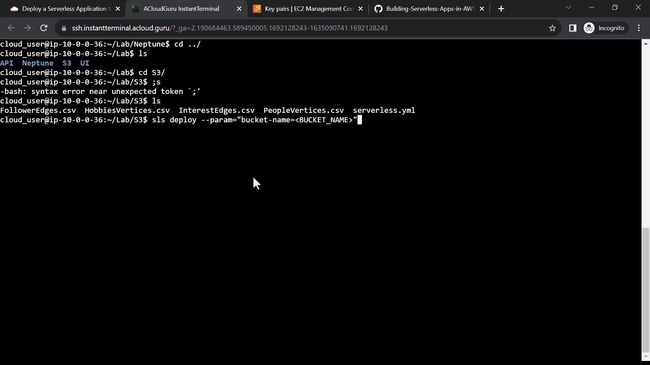The image size is (650, 365).
Task: Click the terminal scrollbar thumb
Action: [646, 290]
